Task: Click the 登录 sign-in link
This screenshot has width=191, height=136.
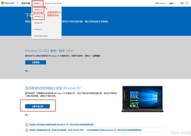Action: pos(182,3)
